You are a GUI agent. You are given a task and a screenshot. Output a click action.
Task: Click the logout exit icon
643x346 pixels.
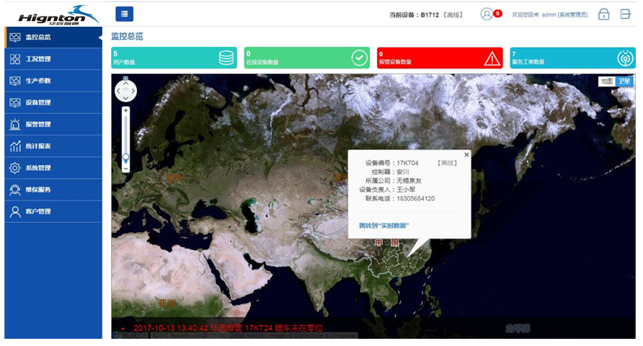coord(625,14)
